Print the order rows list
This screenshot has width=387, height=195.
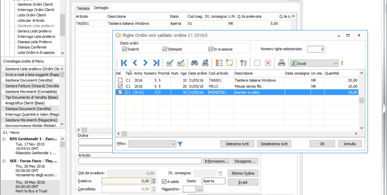[281, 63]
